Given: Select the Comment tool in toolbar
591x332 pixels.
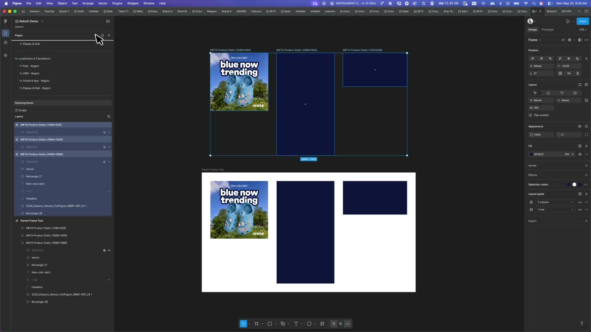Looking at the screenshot, I should tap(309, 324).
